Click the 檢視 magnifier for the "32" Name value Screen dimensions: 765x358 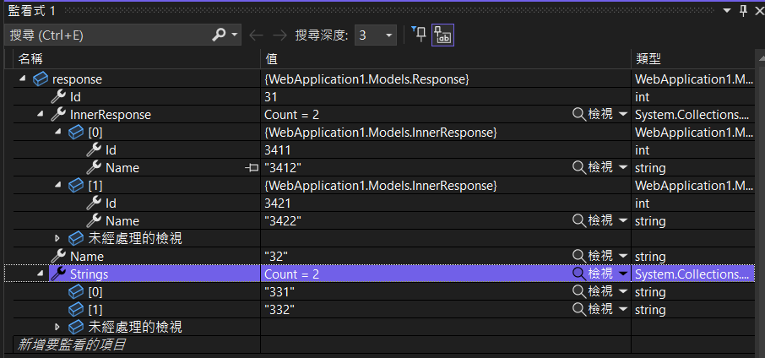coord(579,256)
